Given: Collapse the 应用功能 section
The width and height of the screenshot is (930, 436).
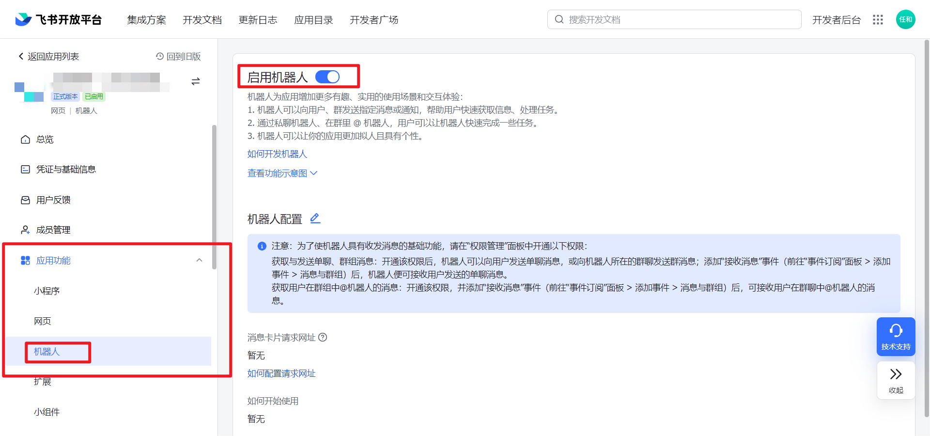Looking at the screenshot, I should click(199, 260).
